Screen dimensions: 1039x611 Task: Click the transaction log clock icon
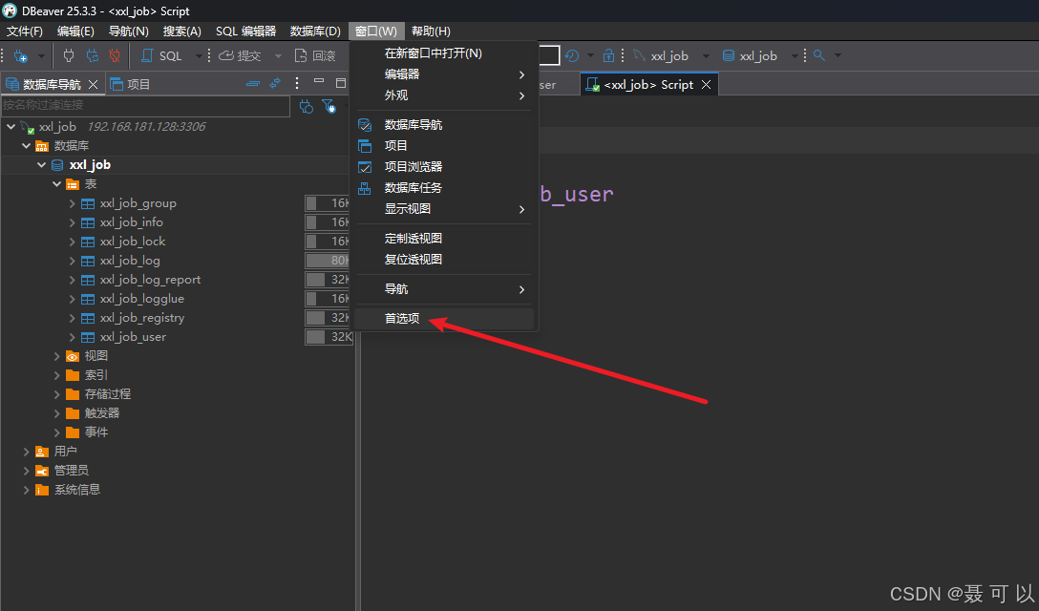click(x=572, y=55)
